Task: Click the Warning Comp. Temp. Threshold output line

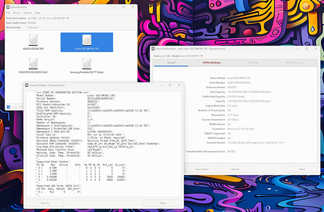Action: [70, 152]
